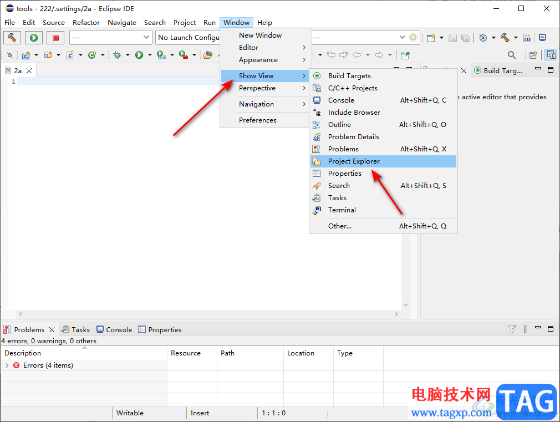Viewport: 560px width, 422px height.
Task: Choose Project Explorer from Show View
Action: click(x=383, y=161)
